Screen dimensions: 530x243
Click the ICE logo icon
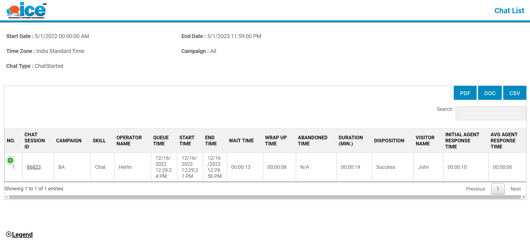(26, 10)
